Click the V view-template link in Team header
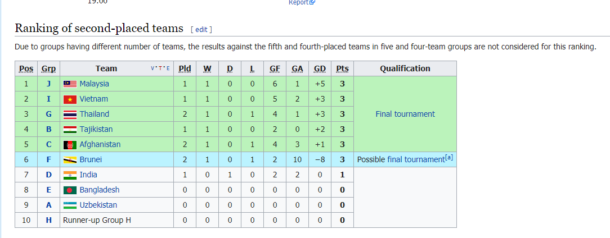Image resolution: width=610 pixels, height=238 pixels. coord(153,68)
